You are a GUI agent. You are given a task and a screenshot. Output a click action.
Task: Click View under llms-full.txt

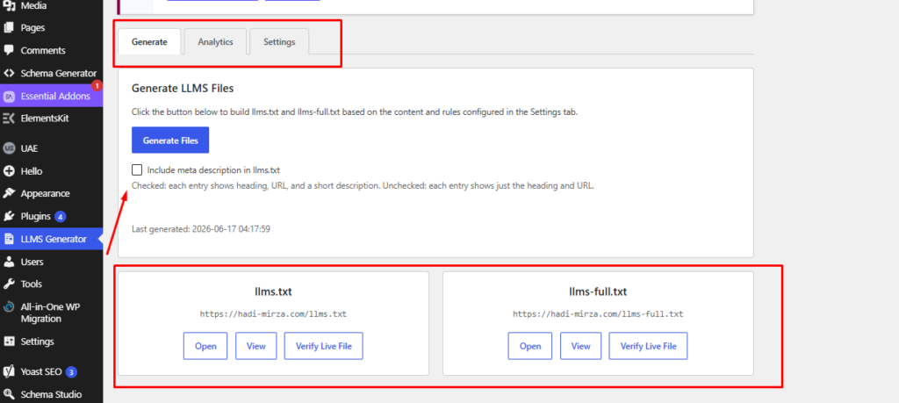pos(581,346)
